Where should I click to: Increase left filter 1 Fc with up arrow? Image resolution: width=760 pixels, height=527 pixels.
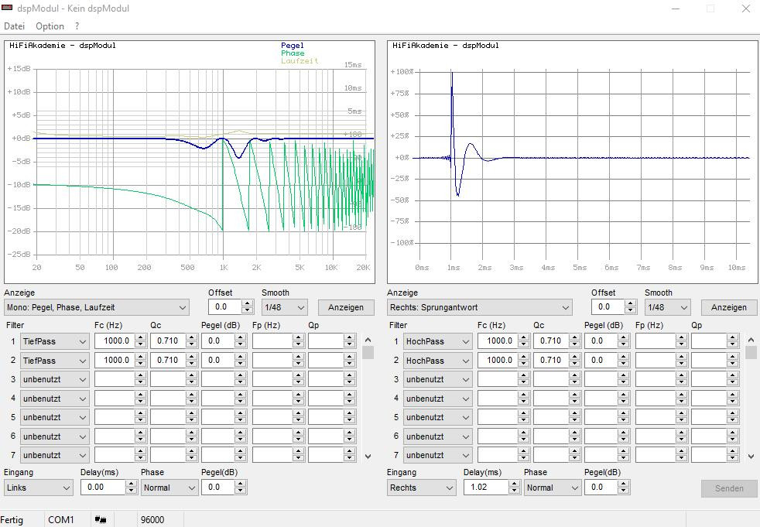140,337
